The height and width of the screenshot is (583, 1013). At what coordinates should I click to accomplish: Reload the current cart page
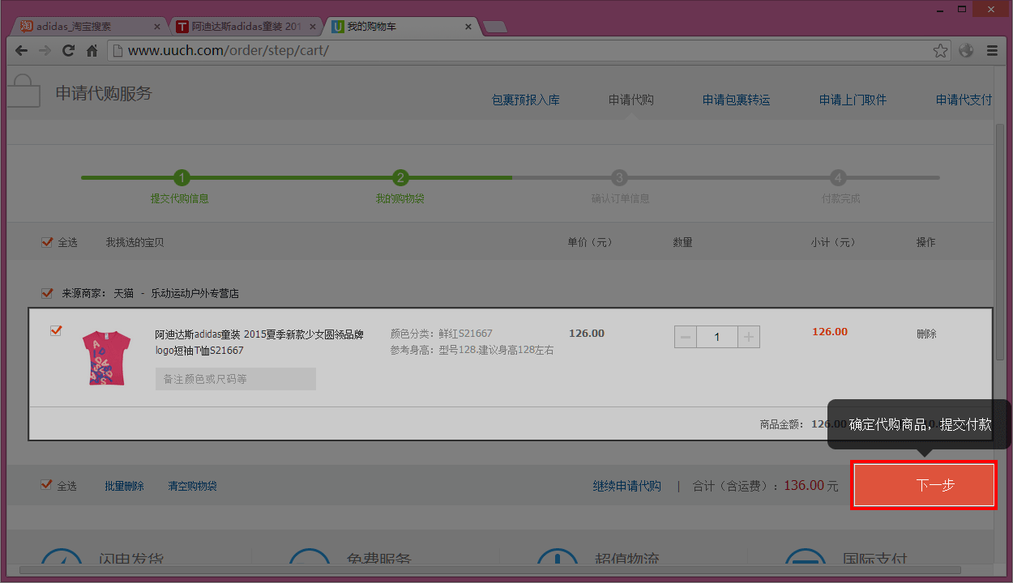click(x=69, y=50)
